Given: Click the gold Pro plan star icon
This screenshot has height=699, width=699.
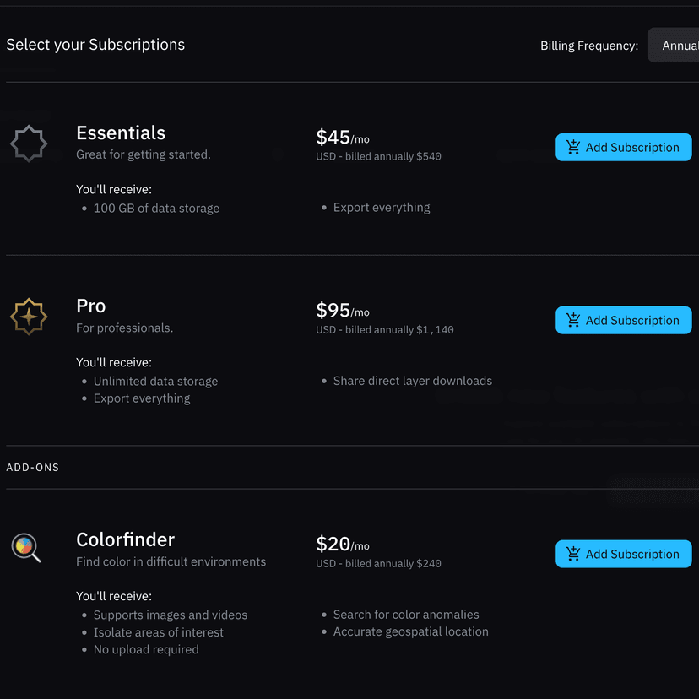Looking at the screenshot, I should click(29, 317).
